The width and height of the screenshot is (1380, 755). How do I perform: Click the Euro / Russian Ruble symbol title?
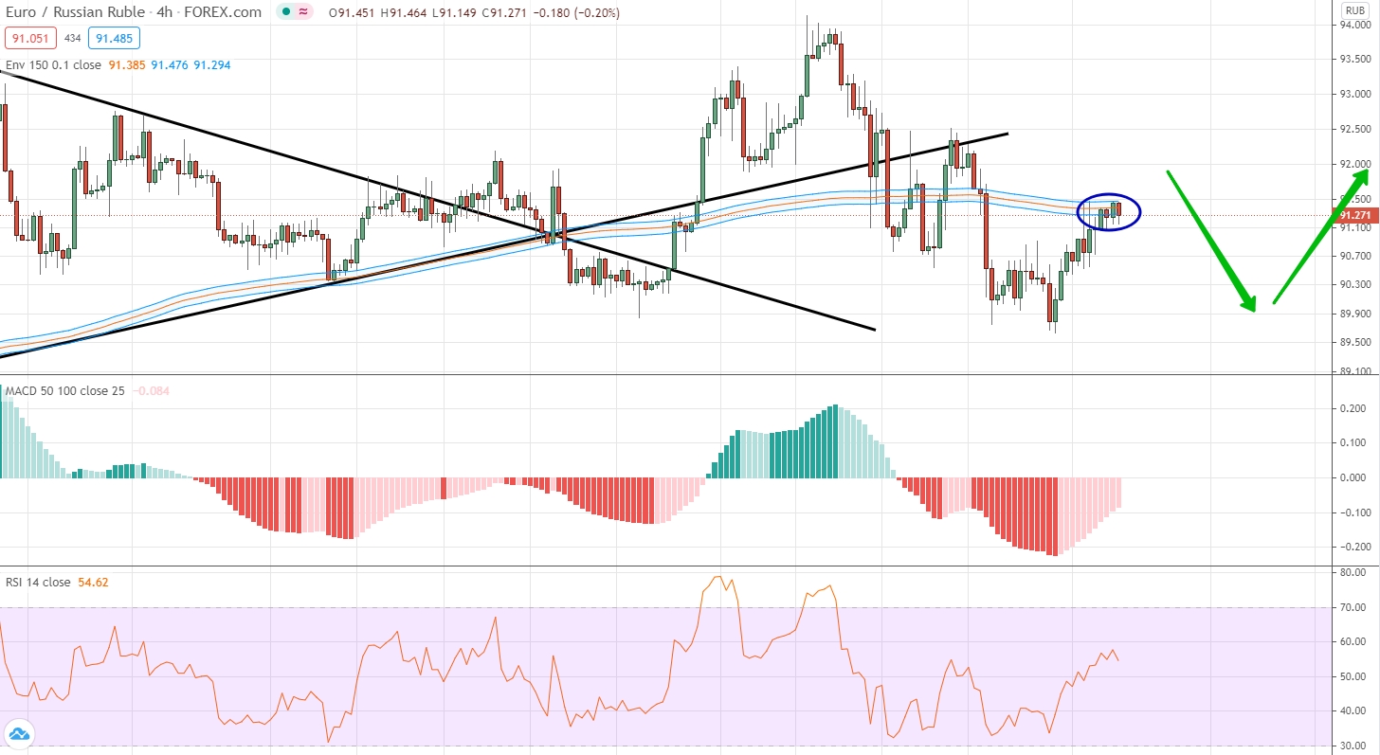(76, 12)
